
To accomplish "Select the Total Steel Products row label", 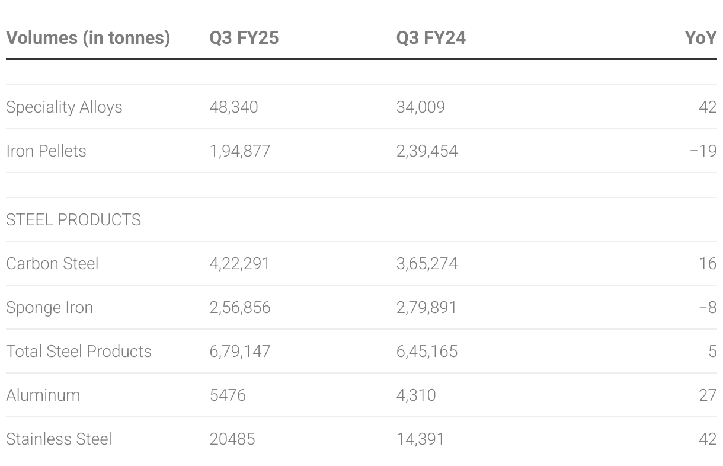I will click(79, 352).
